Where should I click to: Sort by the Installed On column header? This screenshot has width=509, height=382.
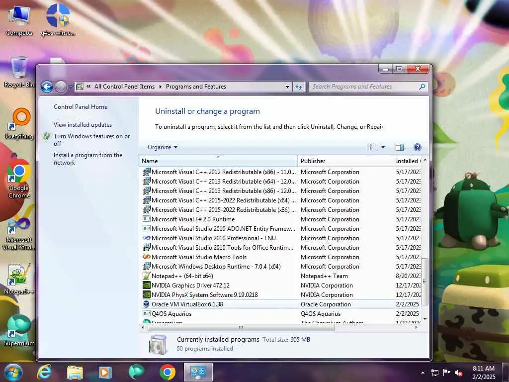407,161
